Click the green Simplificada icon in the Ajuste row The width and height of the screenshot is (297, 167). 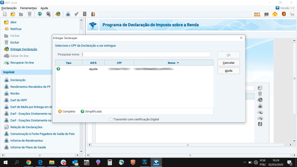pos(58,69)
